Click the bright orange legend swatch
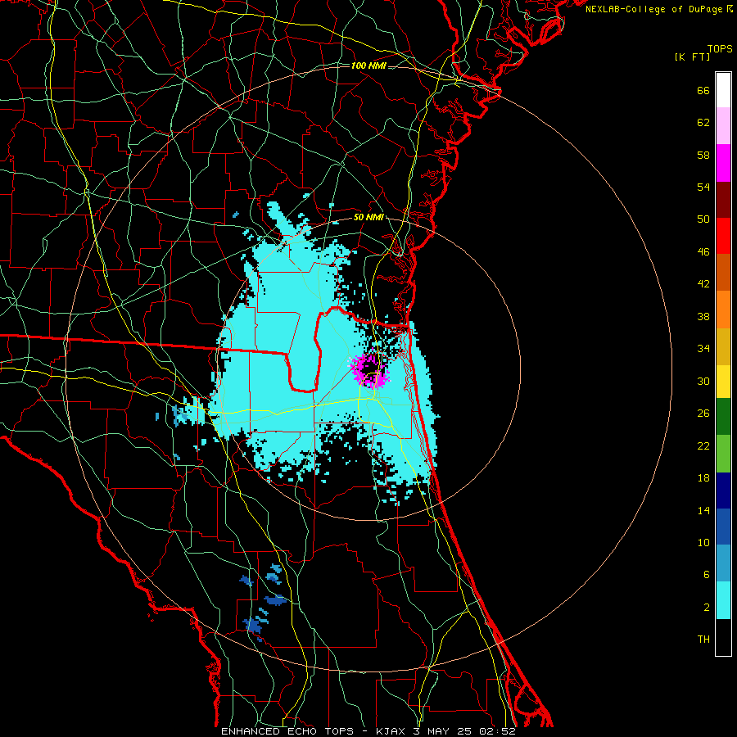The image size is (737, 737). 723,310
